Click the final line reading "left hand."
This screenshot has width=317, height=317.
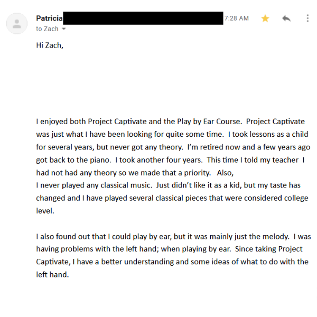[x=52, y=275]
